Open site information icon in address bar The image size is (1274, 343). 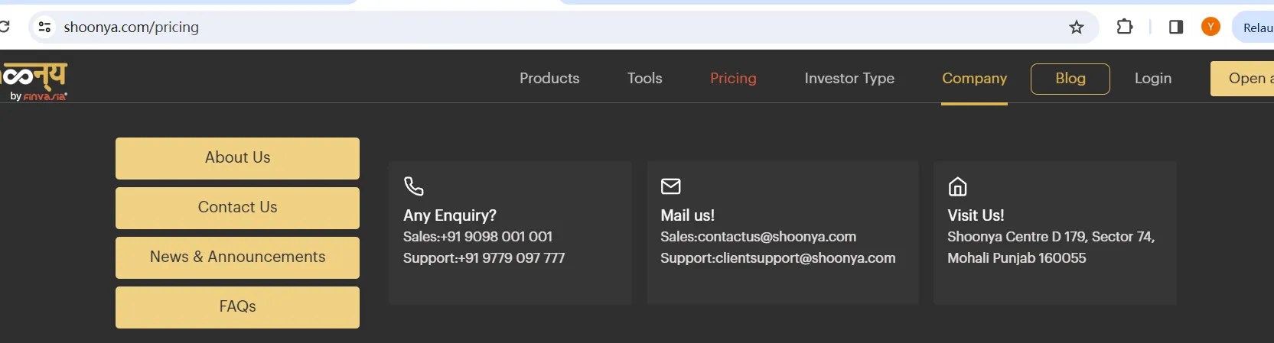pyautogui.click(x=44, y=28)
